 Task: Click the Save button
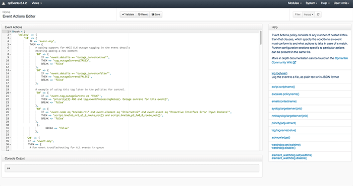[156, 15]
